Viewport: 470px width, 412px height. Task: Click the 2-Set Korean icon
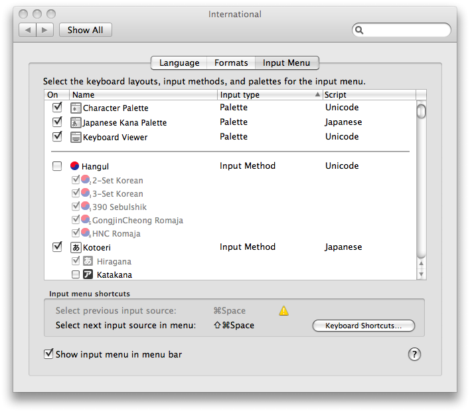tap(86, 179)
